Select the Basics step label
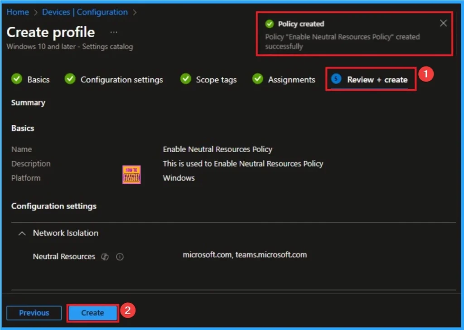Screen dimensions: 464x330 [x=38, y=80]
